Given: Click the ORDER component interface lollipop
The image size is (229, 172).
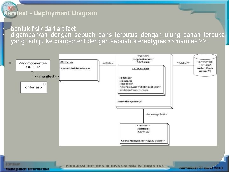Looking at the screenshot, I should 10,63.
